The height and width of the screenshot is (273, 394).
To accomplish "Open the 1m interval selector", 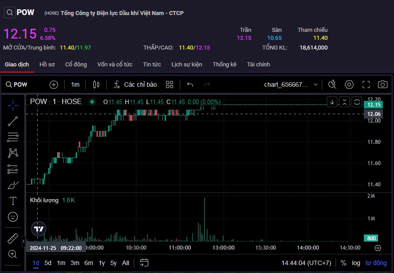I will [x=75, y=85].
